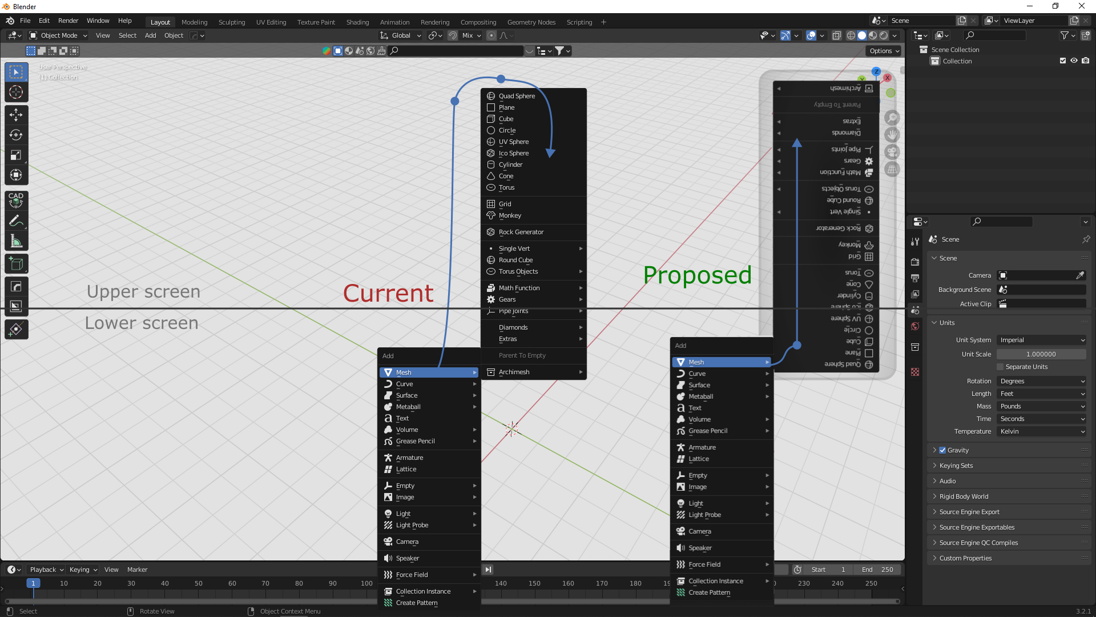The height and width of the screenshot is (617, 1096).
Task: Switch viewport to solid shading mode
Action: pyautogui.click(x=862, y=35)
